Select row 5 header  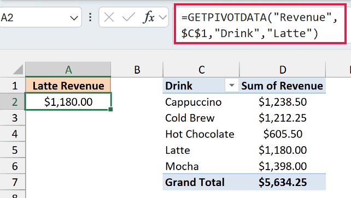point(13,150)
